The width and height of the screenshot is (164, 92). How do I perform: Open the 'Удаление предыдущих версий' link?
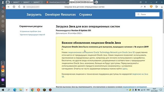[33, 34]
